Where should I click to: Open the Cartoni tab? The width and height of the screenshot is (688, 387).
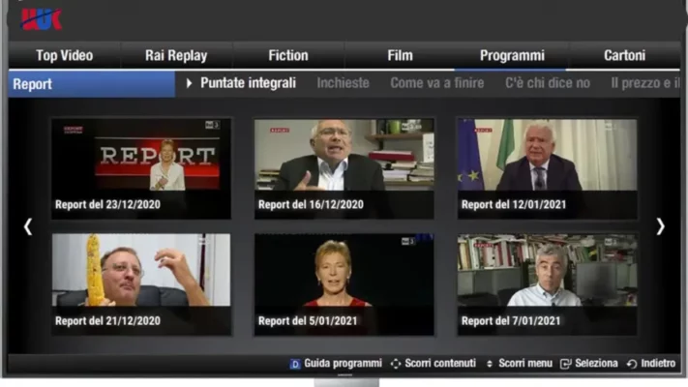click(624, 56)
